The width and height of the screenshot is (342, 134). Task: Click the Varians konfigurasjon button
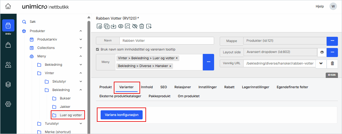122,115
